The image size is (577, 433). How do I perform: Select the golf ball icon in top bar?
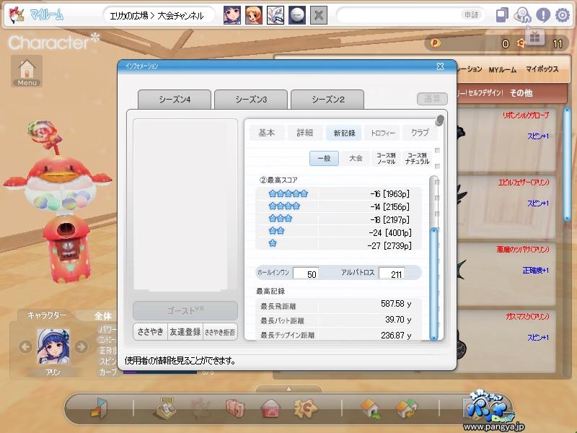297,15
